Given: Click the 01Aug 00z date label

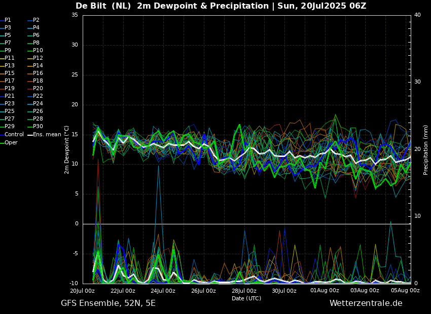Looking at the screenshot, I should point(325,291).
